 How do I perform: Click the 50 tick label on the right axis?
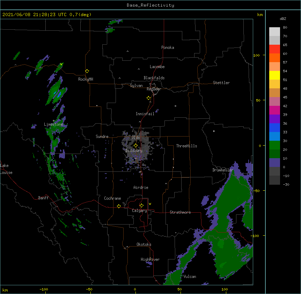(x=258, y=100)
